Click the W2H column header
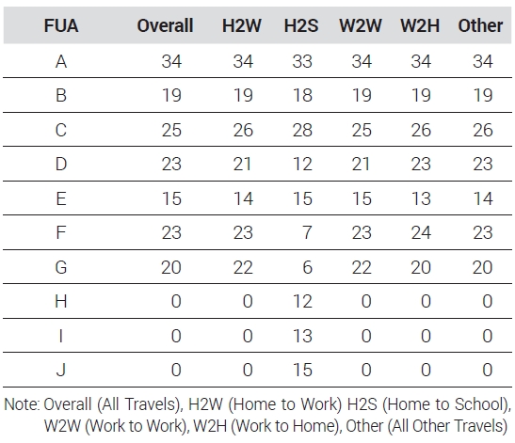The image size is (515, 443). [x=420, y=25]
